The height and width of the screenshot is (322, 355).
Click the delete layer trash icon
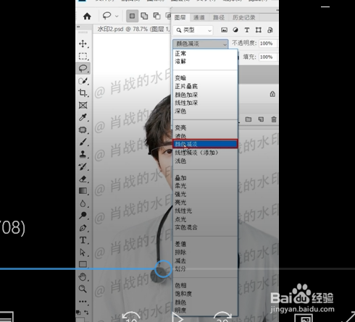(x=274, y=119)
